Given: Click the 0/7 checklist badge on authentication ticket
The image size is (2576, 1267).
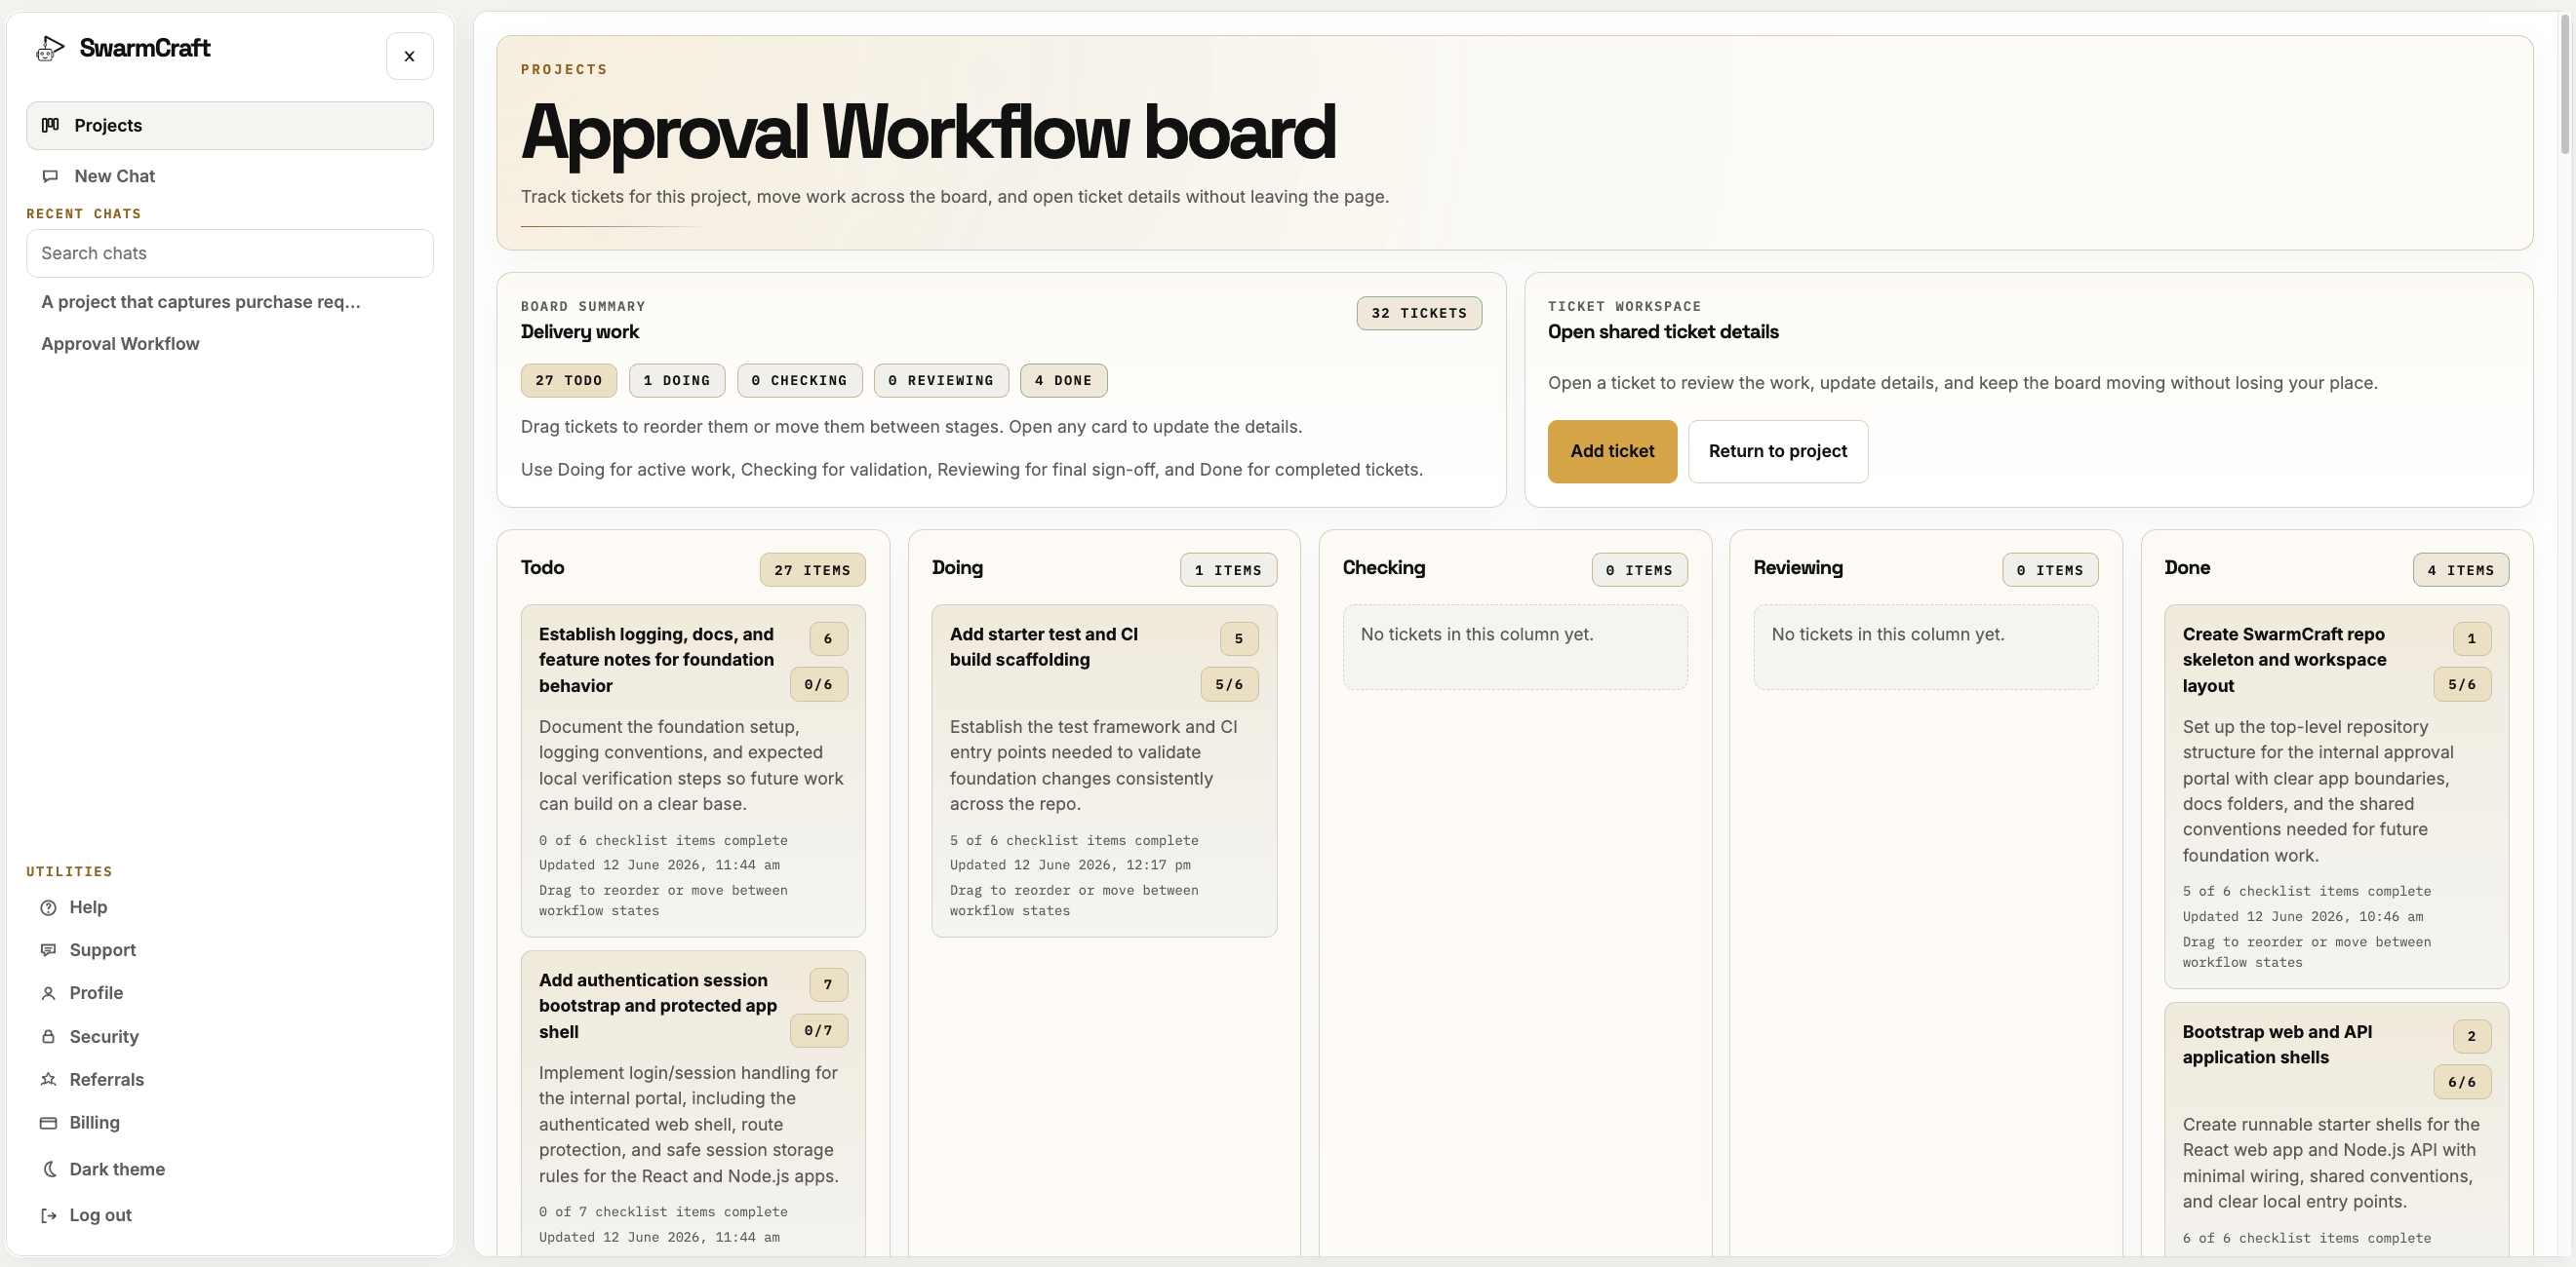Looking at the screenshot, I should 818,1030.
